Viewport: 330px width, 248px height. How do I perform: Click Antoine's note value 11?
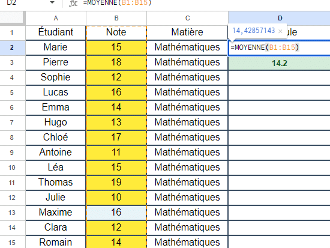116,153
